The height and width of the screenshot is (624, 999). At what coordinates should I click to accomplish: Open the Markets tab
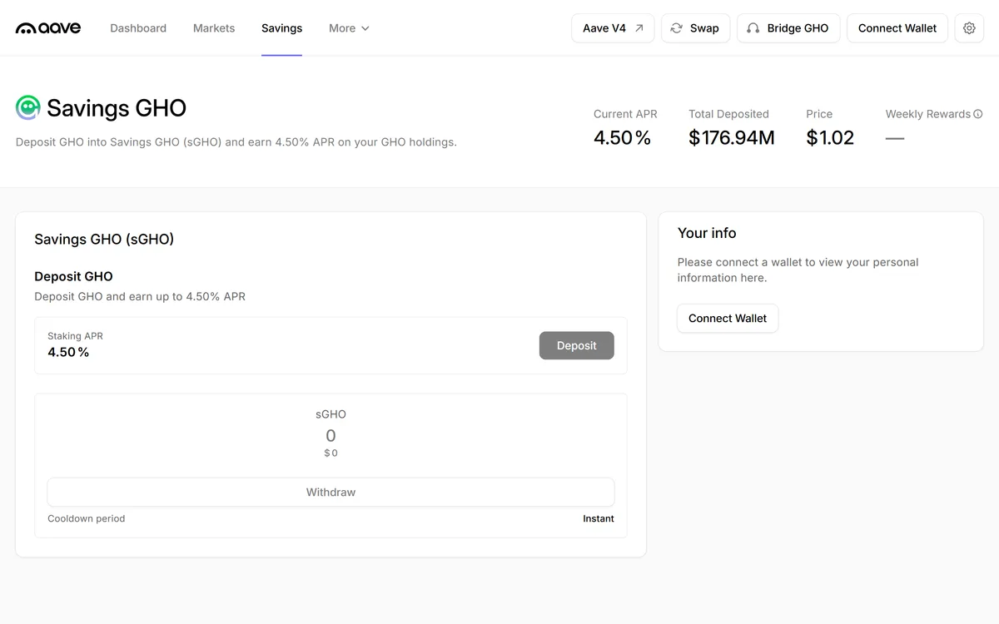[214, 28]
